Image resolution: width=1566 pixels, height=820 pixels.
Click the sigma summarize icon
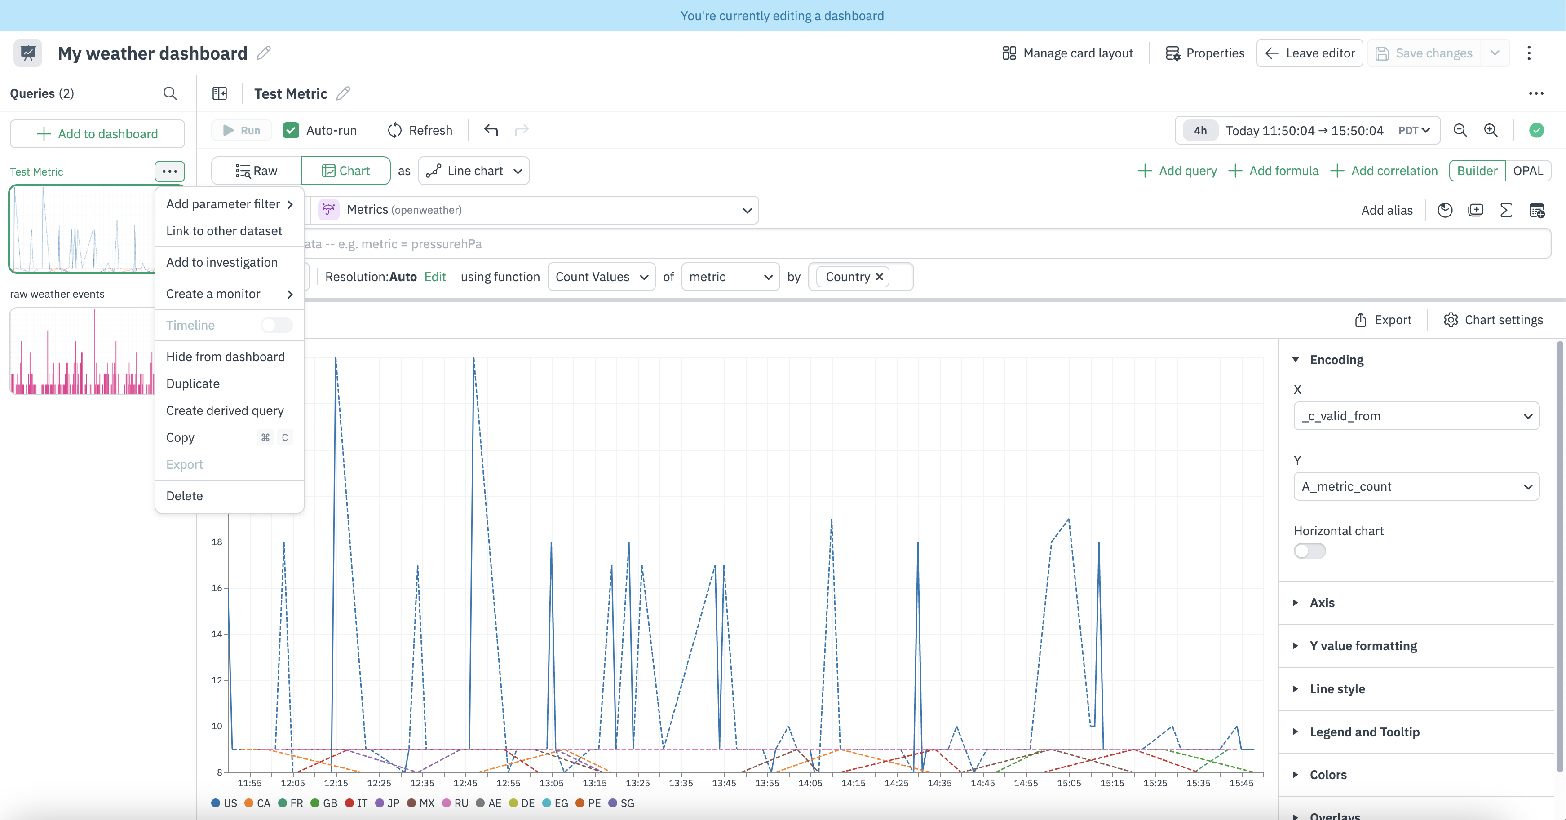1506,210
